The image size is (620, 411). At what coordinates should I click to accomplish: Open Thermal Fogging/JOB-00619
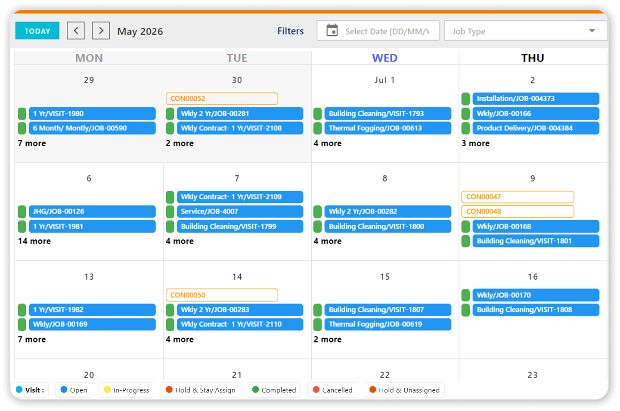pyautogui.click(x=388, y=324)
